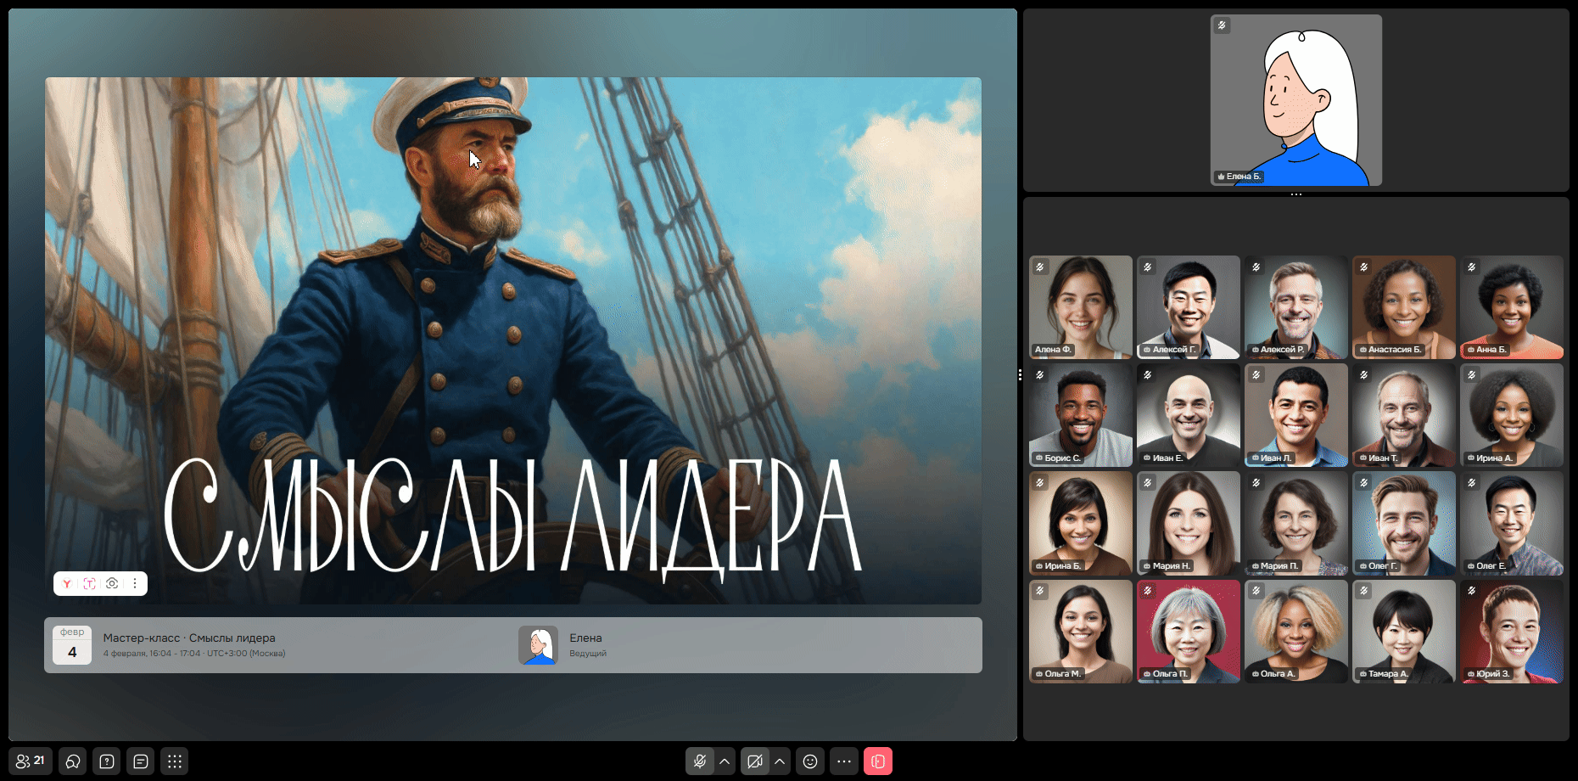Open the questions panel icon
Image resolution: width=1578 pixels, height=781 pixels.
point(107,761)
